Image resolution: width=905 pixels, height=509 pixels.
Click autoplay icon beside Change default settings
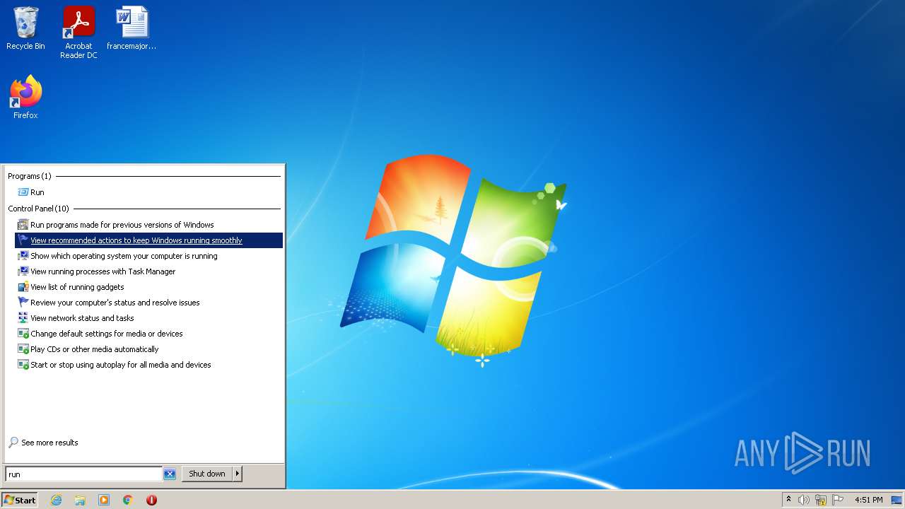[x=23, y=334]
